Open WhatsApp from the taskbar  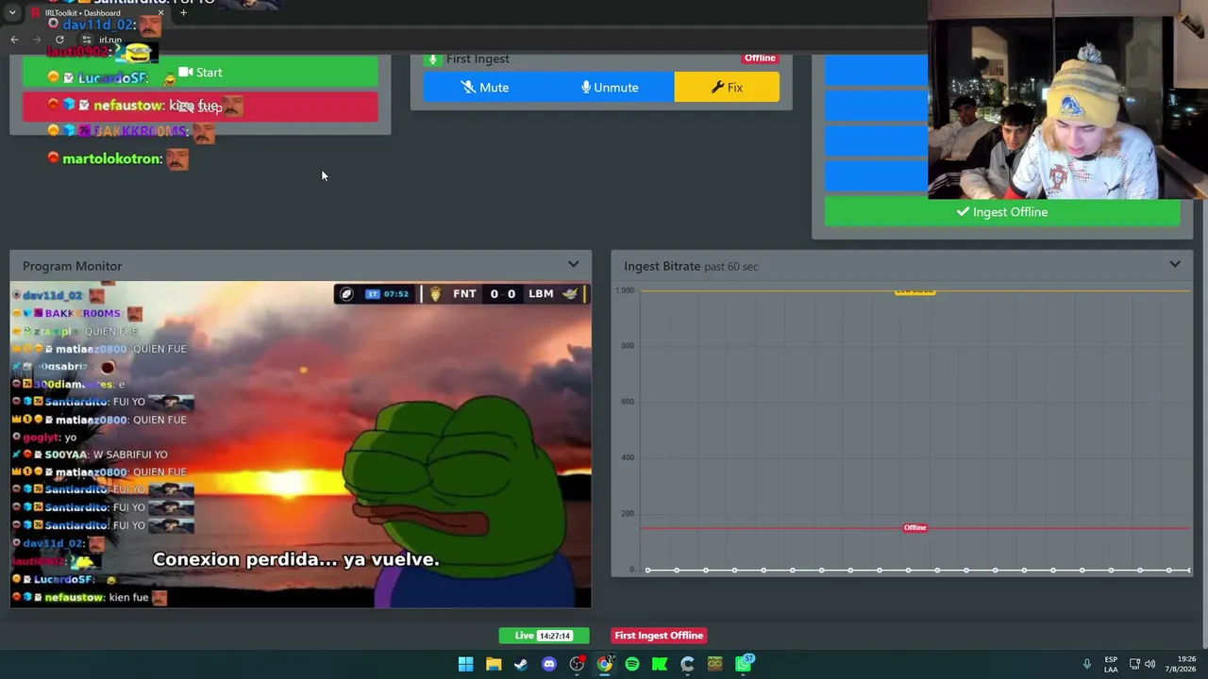[744, 664]
